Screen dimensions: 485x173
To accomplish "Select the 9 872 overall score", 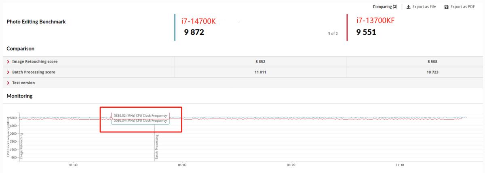I will pyautogui.click(x=194, y=32).
